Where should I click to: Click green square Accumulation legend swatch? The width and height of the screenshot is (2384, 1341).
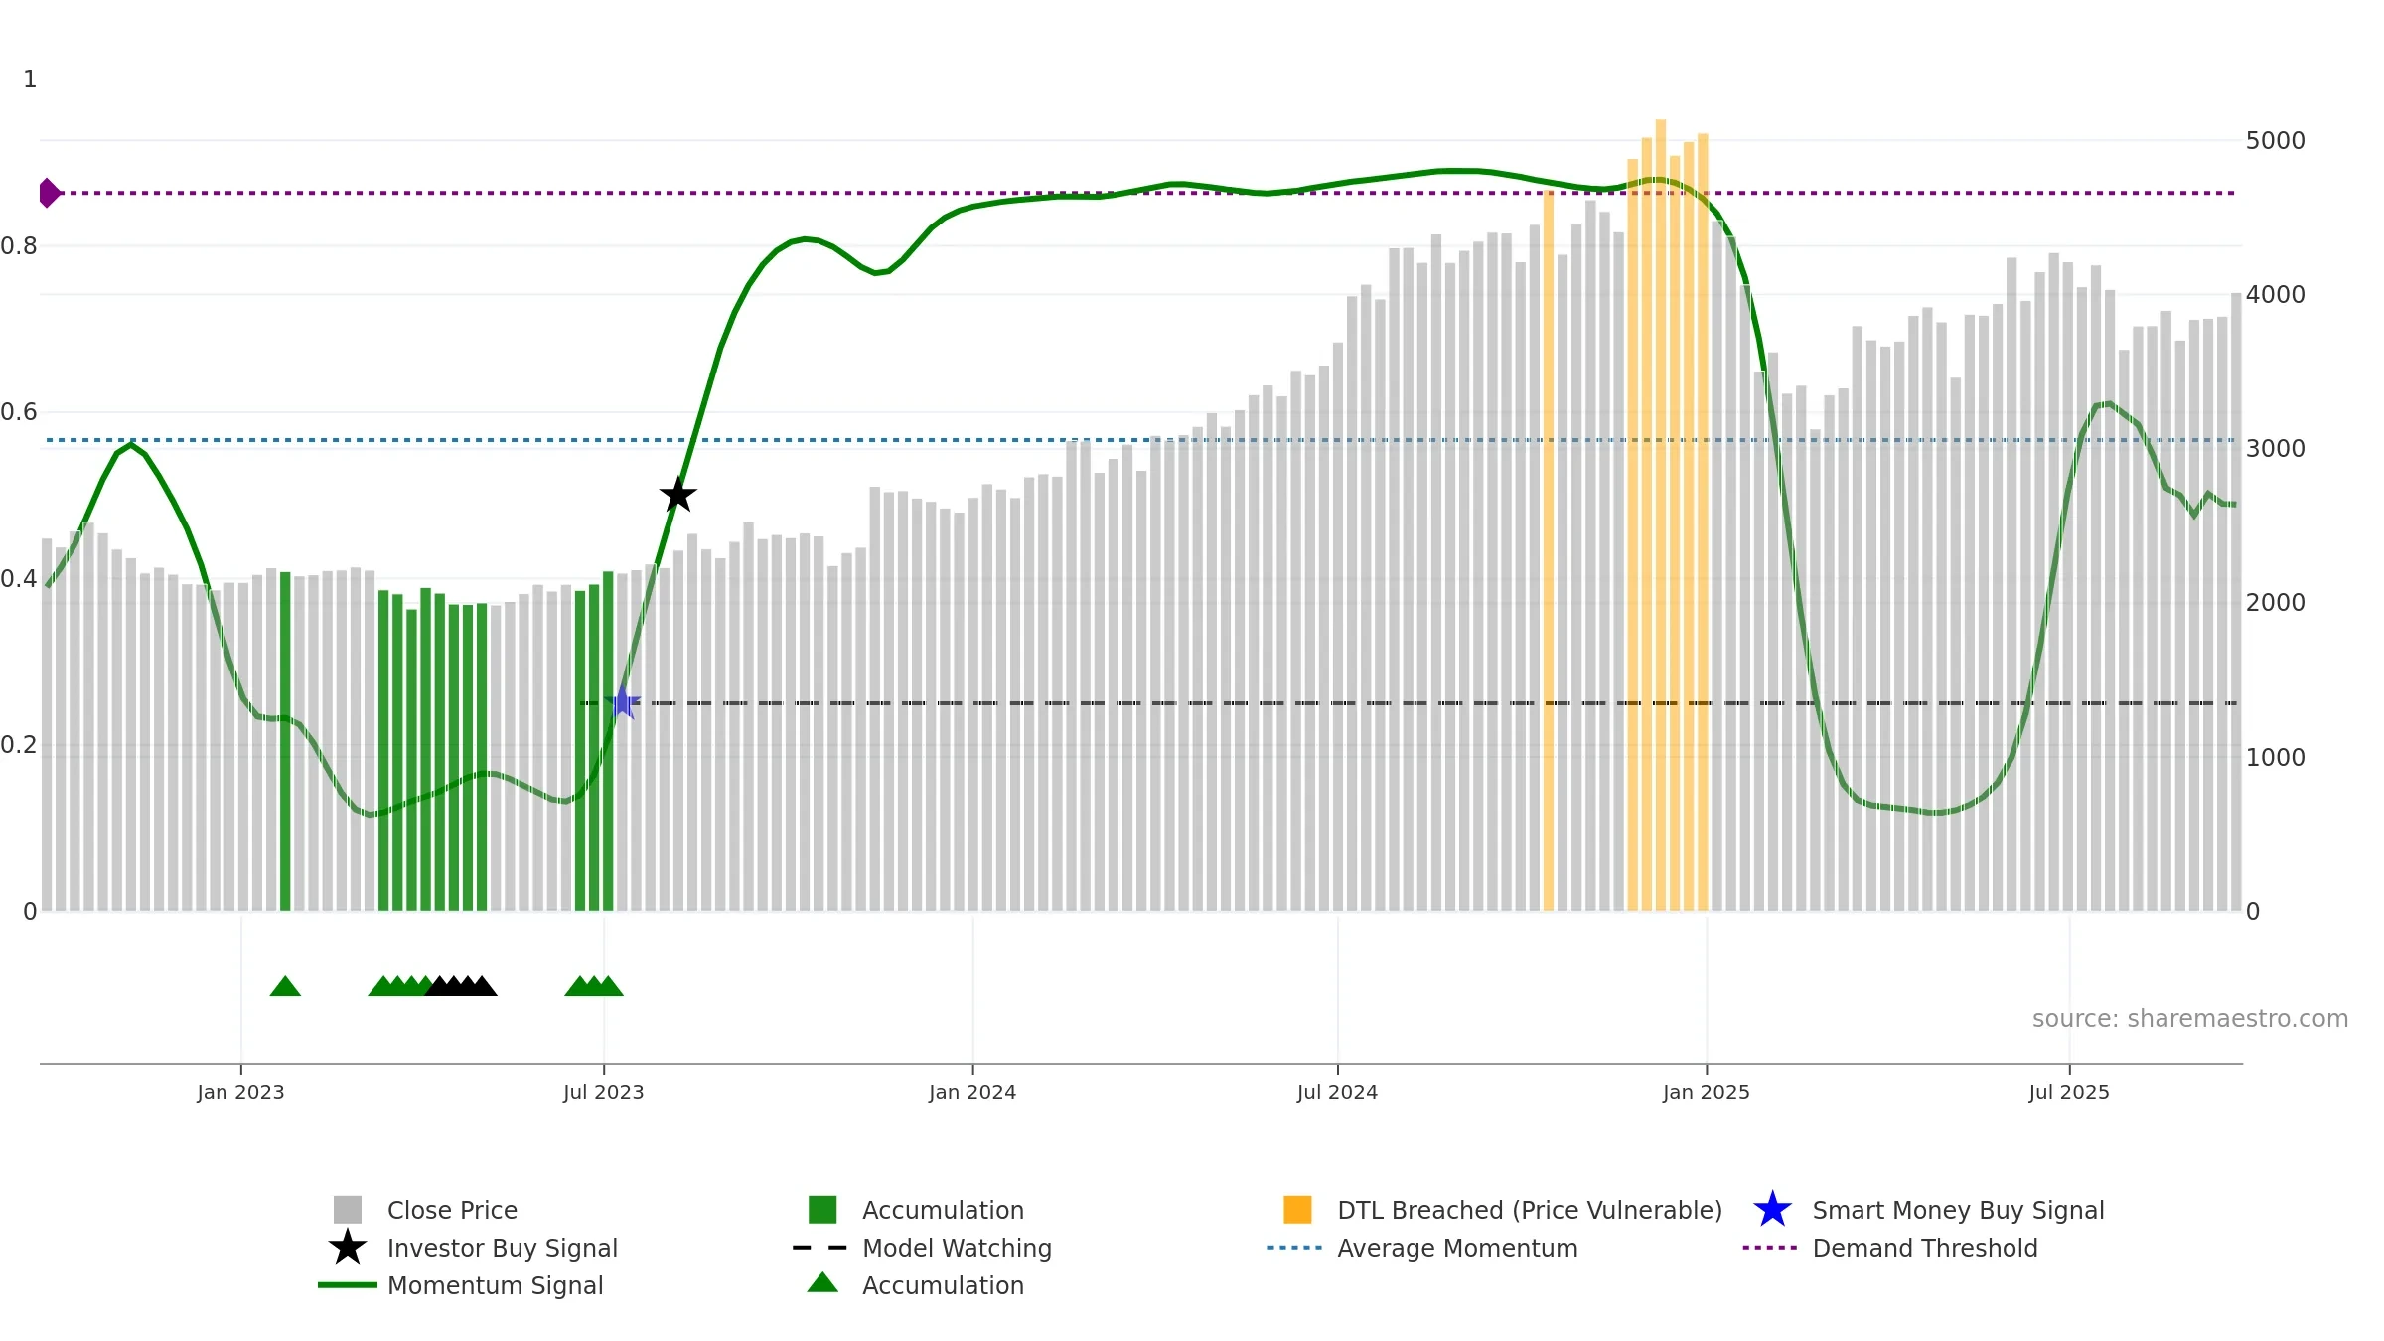coord(822,1210)
